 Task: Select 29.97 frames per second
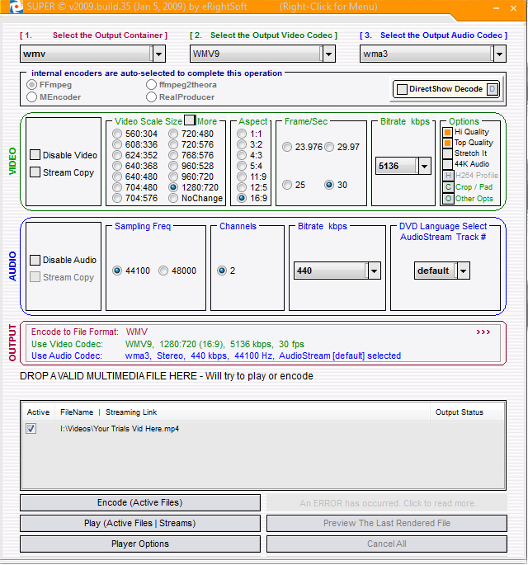click(329, 147)
